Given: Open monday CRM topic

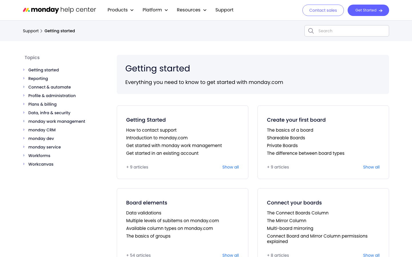Looking at the screenshot, I should [42, 130].
